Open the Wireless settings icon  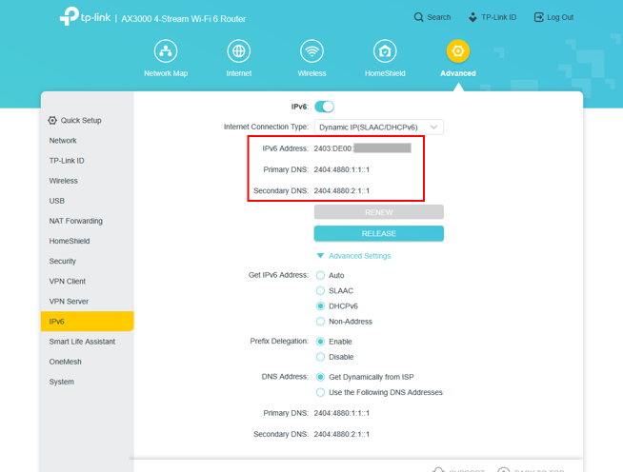click(311, 51)
